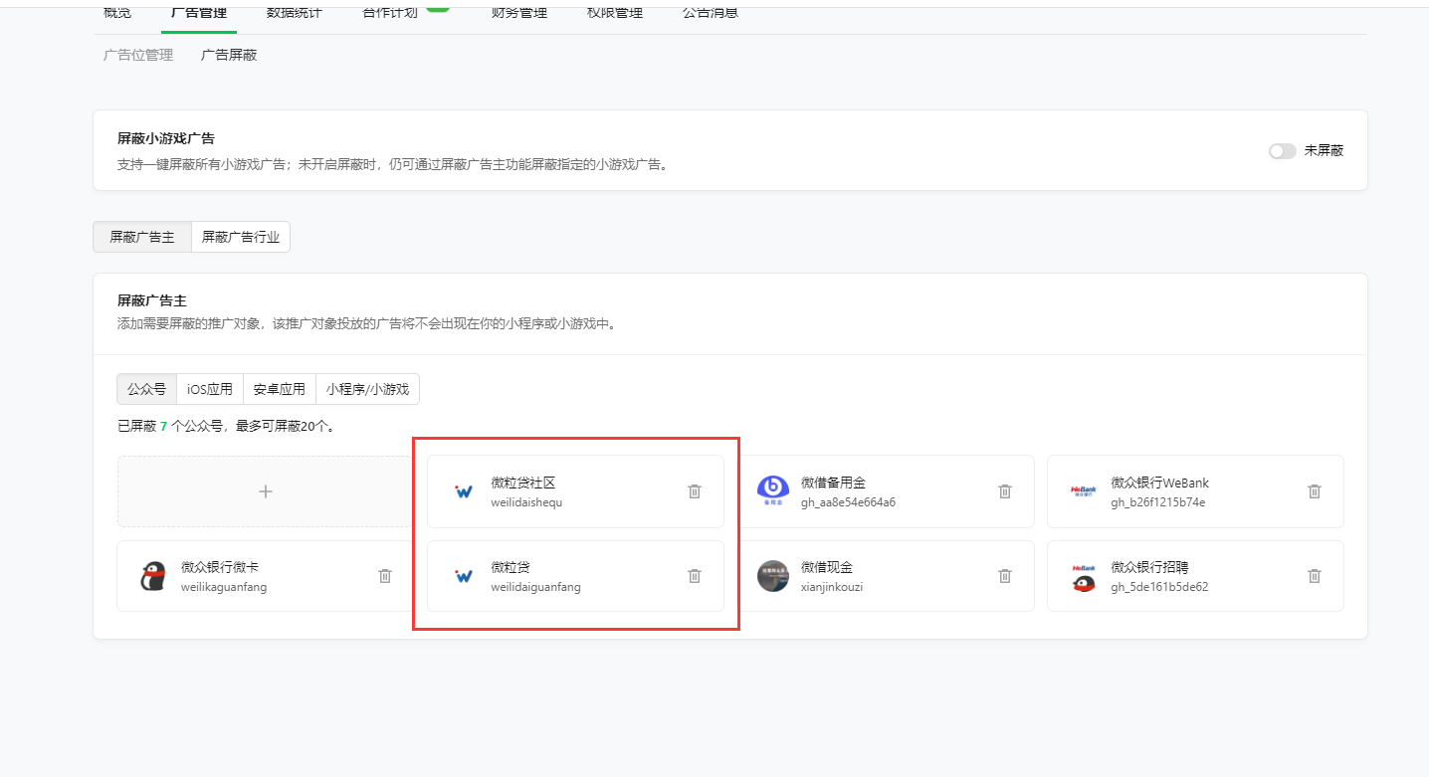Viewport: 1429px width, 777px height.
Task: Remove 微粒贷 weilidaiguanfang from the blocked list
Action: (x=695, y=576)
